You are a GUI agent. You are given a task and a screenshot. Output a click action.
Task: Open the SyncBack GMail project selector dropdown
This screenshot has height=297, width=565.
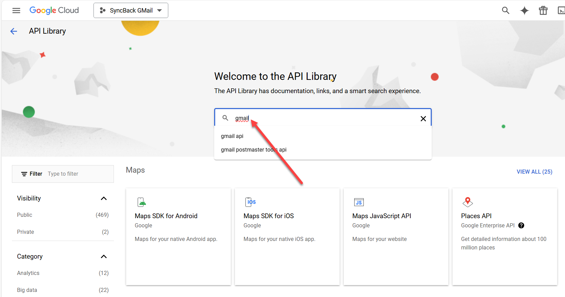(131, 11)
